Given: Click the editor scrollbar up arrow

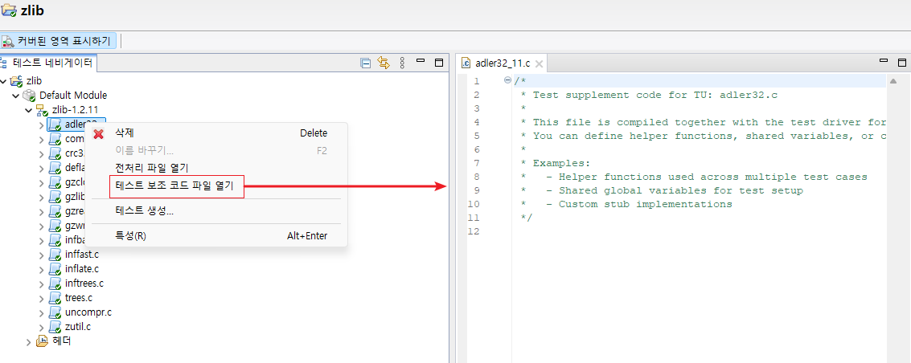Looking at the screenshot, I should (893, 81).
